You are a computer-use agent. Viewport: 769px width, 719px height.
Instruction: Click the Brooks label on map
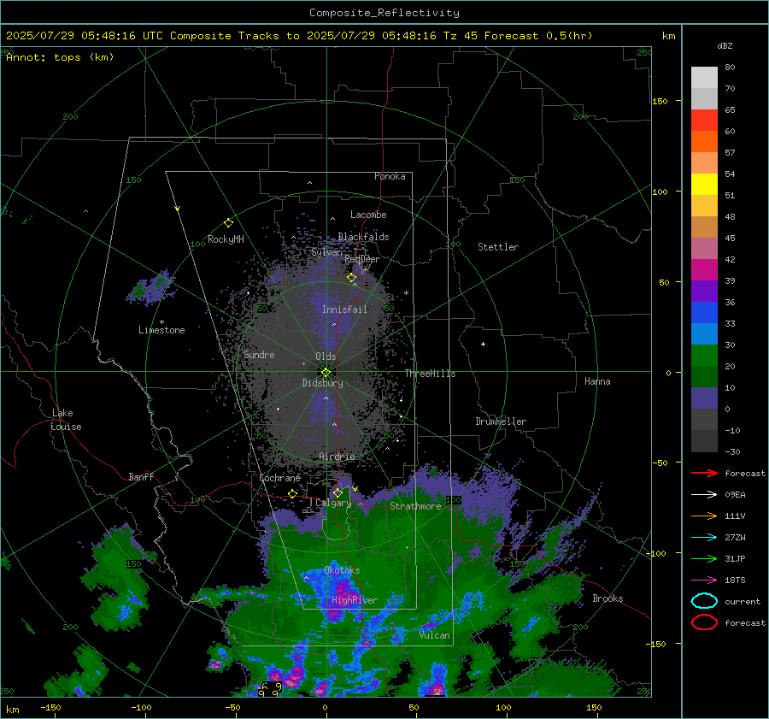(608, 598)
